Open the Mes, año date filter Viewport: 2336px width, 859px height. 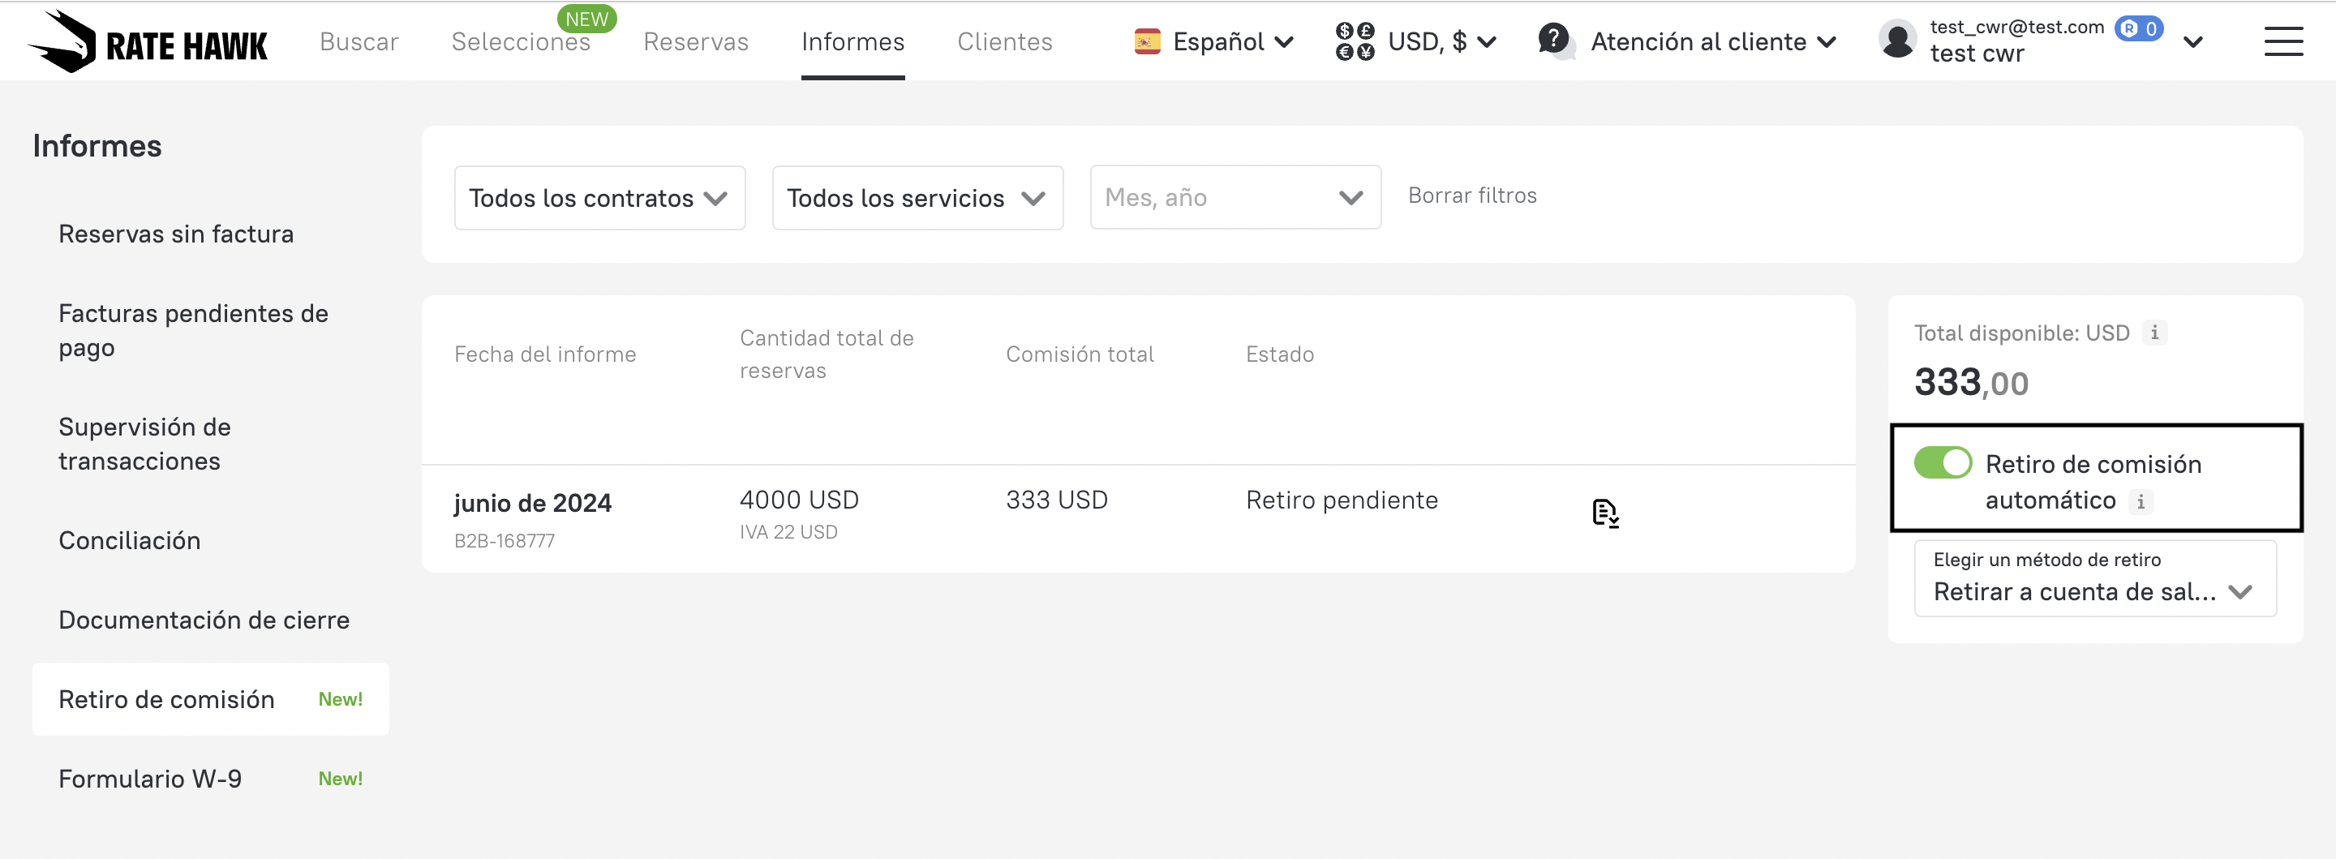[1235, 198]
